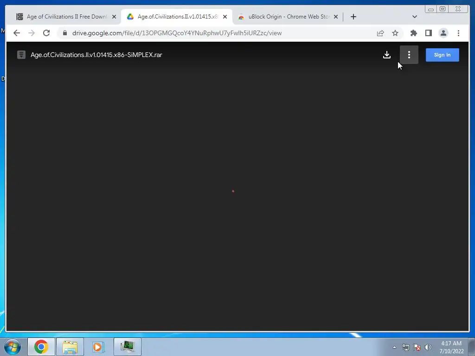Open the monitor app in taskbar
The height and width of the screenshot is (356, 475).
click(x=127, y=347)
